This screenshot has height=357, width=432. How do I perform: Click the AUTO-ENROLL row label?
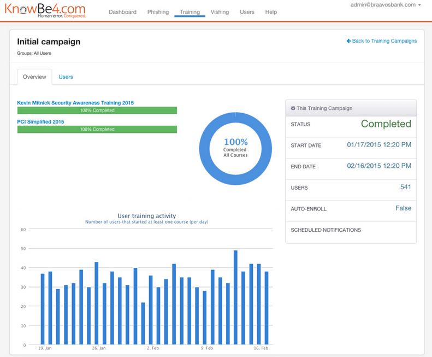pyautogui.click(x=308, y=209)
